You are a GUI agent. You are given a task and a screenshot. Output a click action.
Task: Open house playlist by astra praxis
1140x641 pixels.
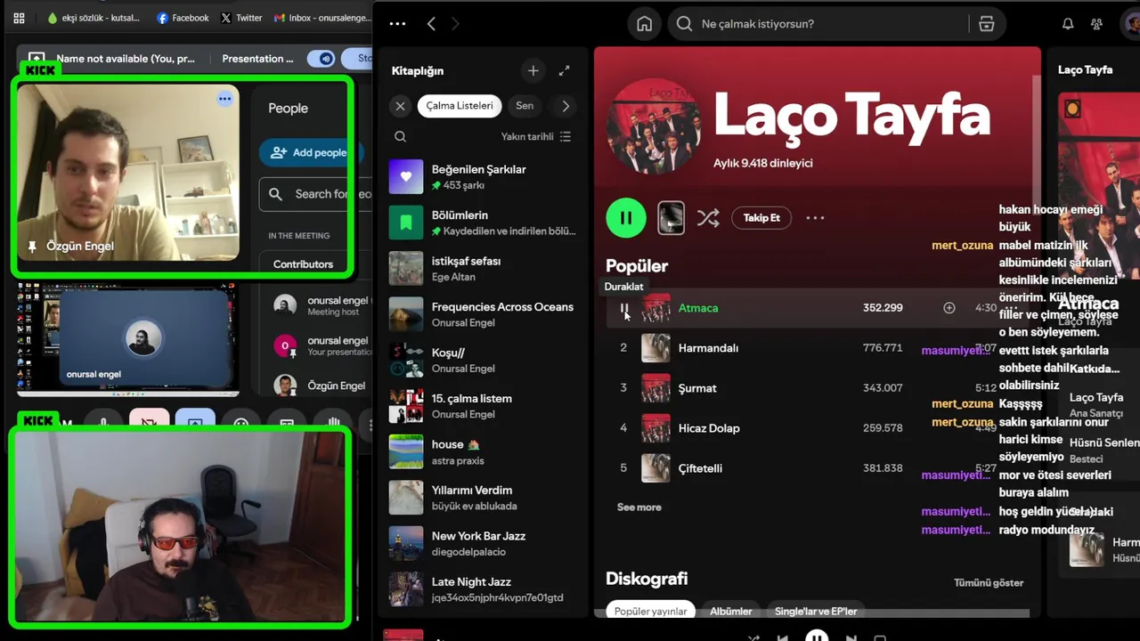(x=484, y=451)
